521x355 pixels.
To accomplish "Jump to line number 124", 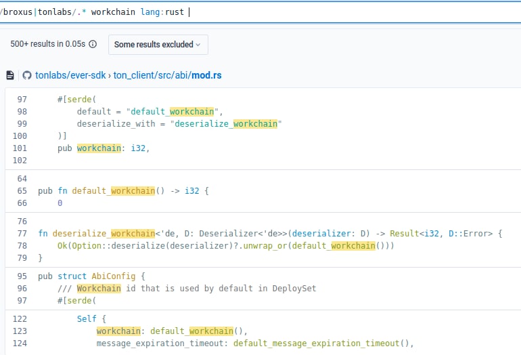I will coord(19,343).
